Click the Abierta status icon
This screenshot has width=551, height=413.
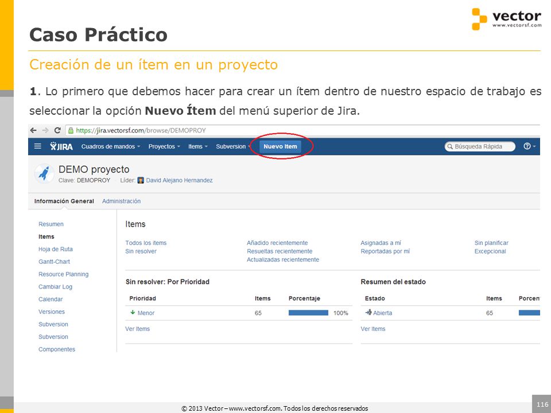[368, 312]
